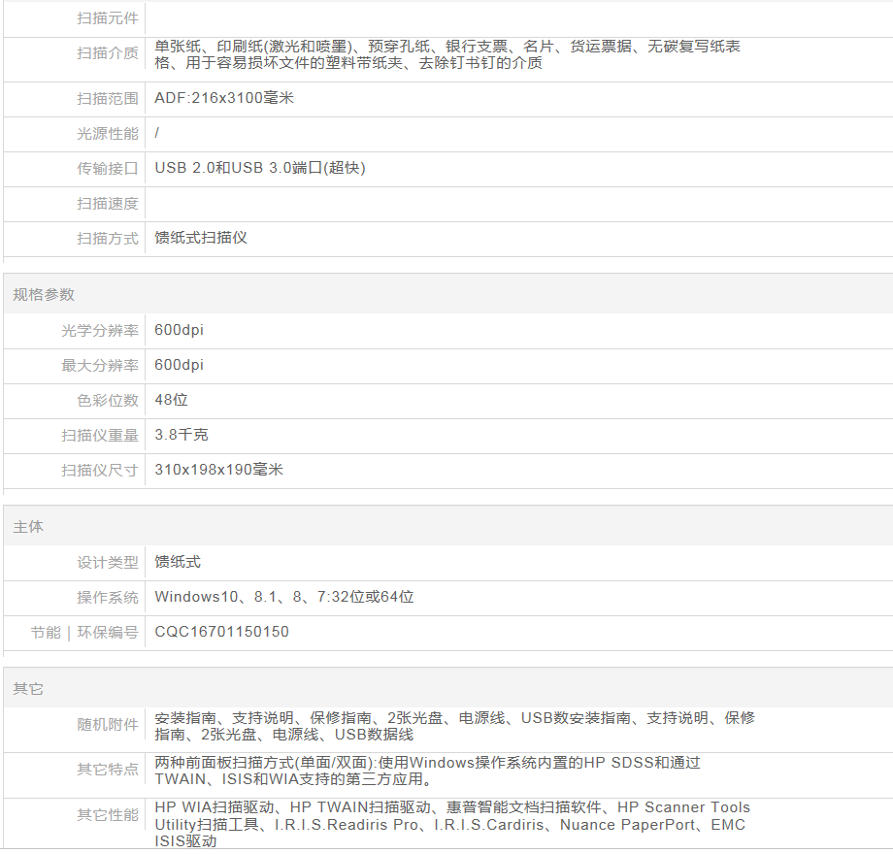This screenshot has width=893, height=854.
Task: Click the Windows10 operating system value
Action: pyautogui.click(x=283, y=597)
